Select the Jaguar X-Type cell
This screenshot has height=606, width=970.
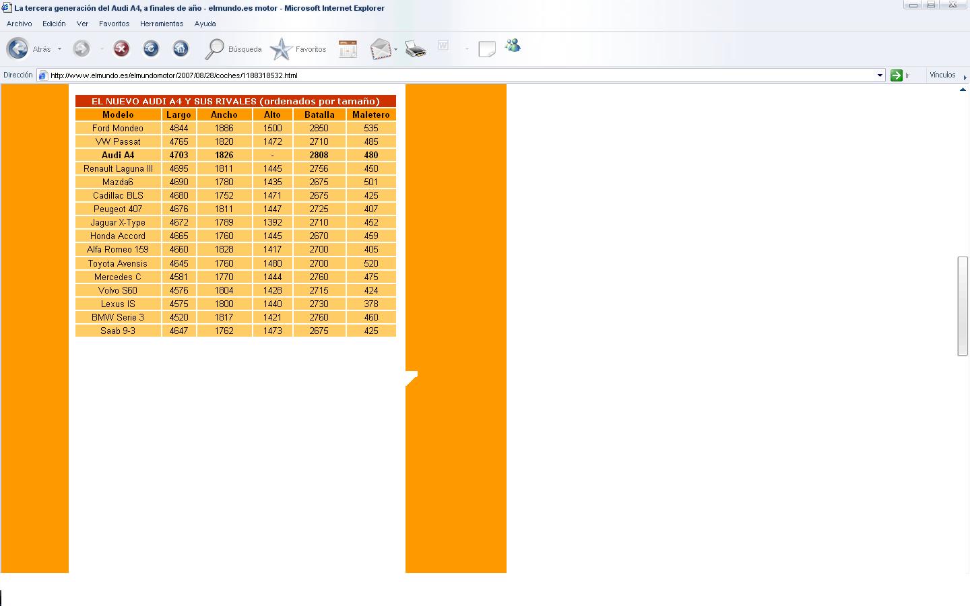(118, 222)
